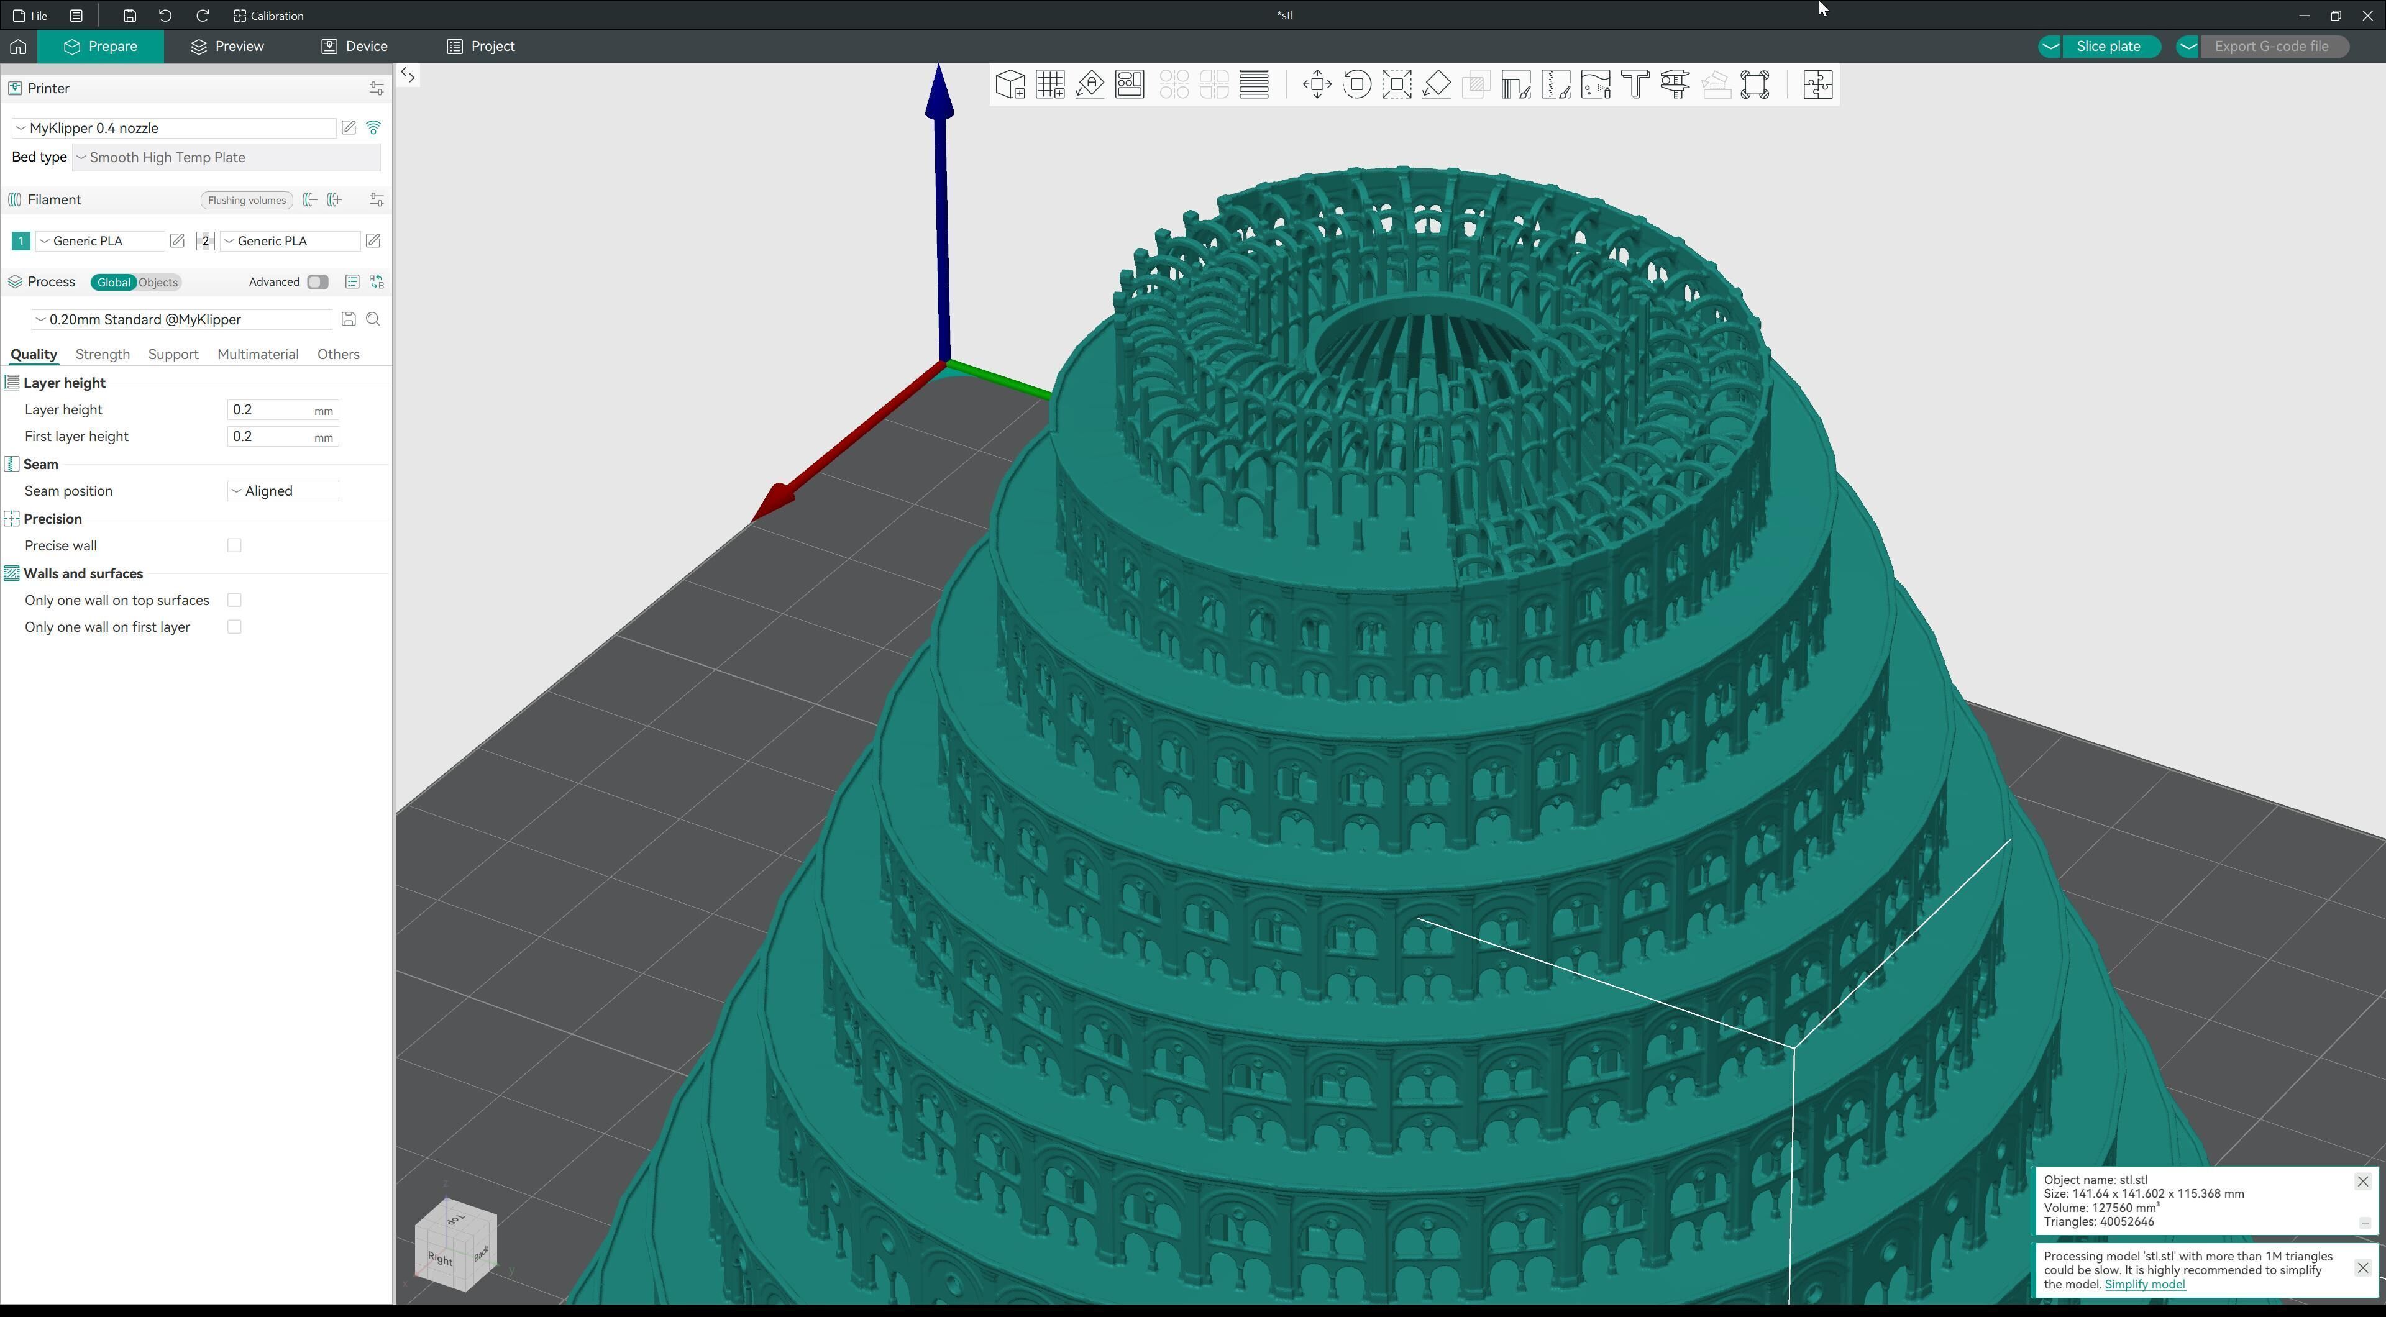Open the Seam position Aligned dropdown
Viewport: 2386px width, 1317px height.
click(x=283, y=491)
